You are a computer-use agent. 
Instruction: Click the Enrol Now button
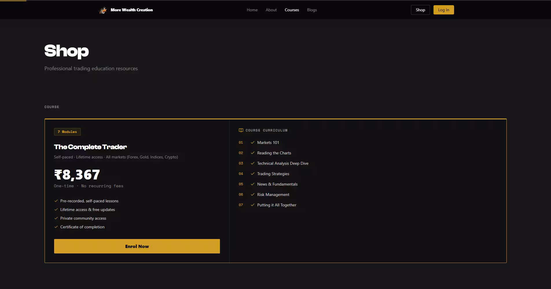pyautogui.click(x=137, y=246)
